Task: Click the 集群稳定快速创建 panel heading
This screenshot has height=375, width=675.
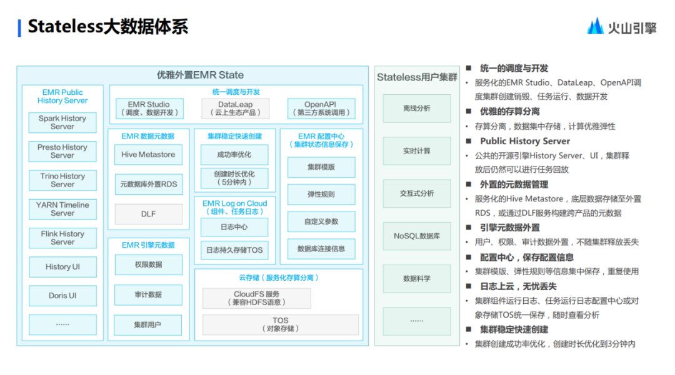Action: click(234, 136)
